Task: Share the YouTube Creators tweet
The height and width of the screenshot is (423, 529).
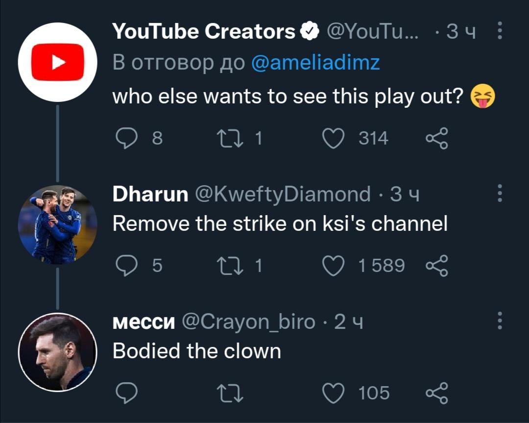Action: pyautogui.click(x=436, y=138)
